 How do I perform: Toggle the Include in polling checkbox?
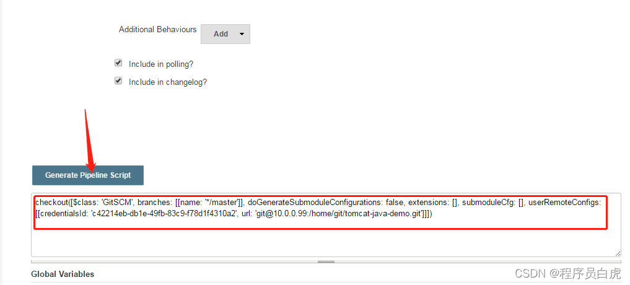tap(118, 63)
